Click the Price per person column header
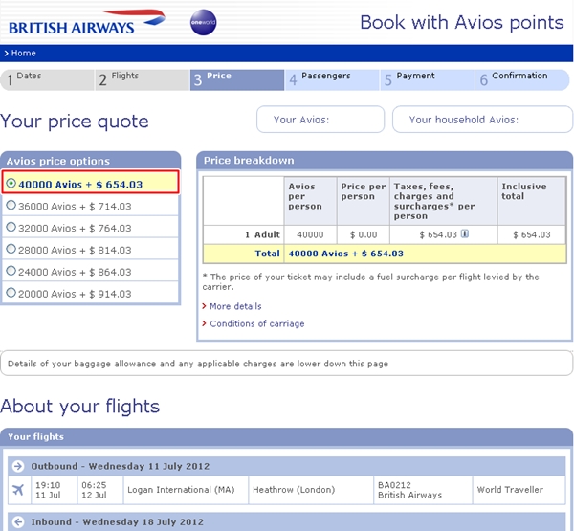This screenshot has height=531, width=574. click(364, 201)
